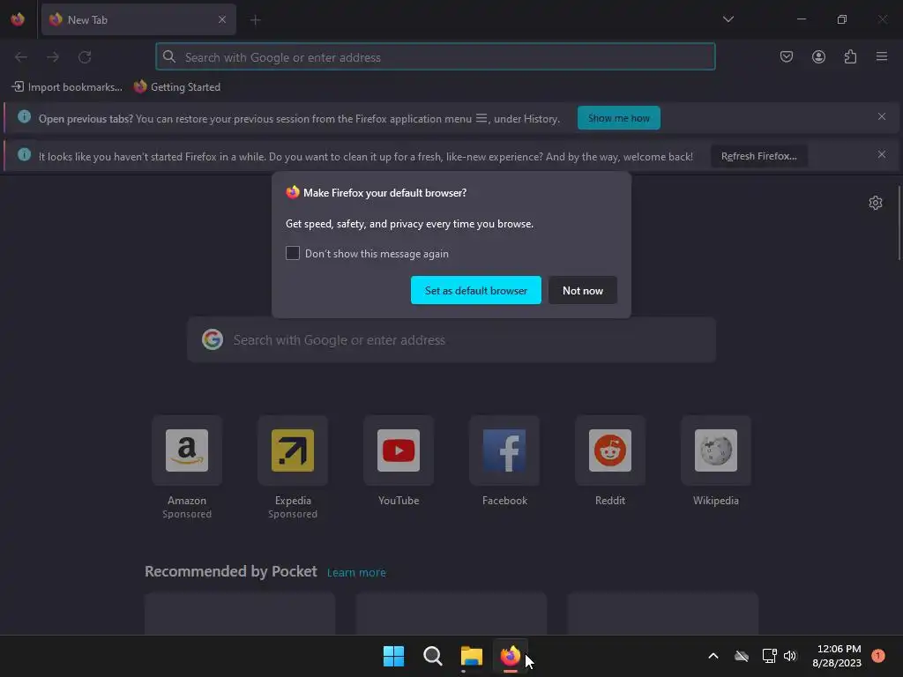Open Save to Pocket icon
903x677 pixels.
coord(787,56)
